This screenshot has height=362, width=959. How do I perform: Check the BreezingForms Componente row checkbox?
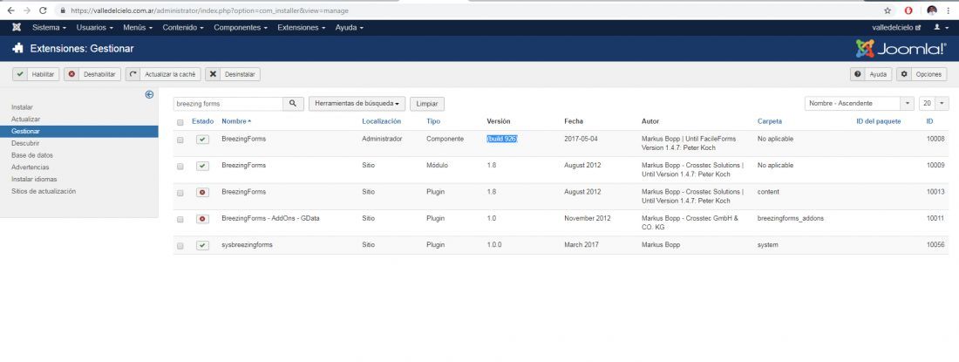180,140
